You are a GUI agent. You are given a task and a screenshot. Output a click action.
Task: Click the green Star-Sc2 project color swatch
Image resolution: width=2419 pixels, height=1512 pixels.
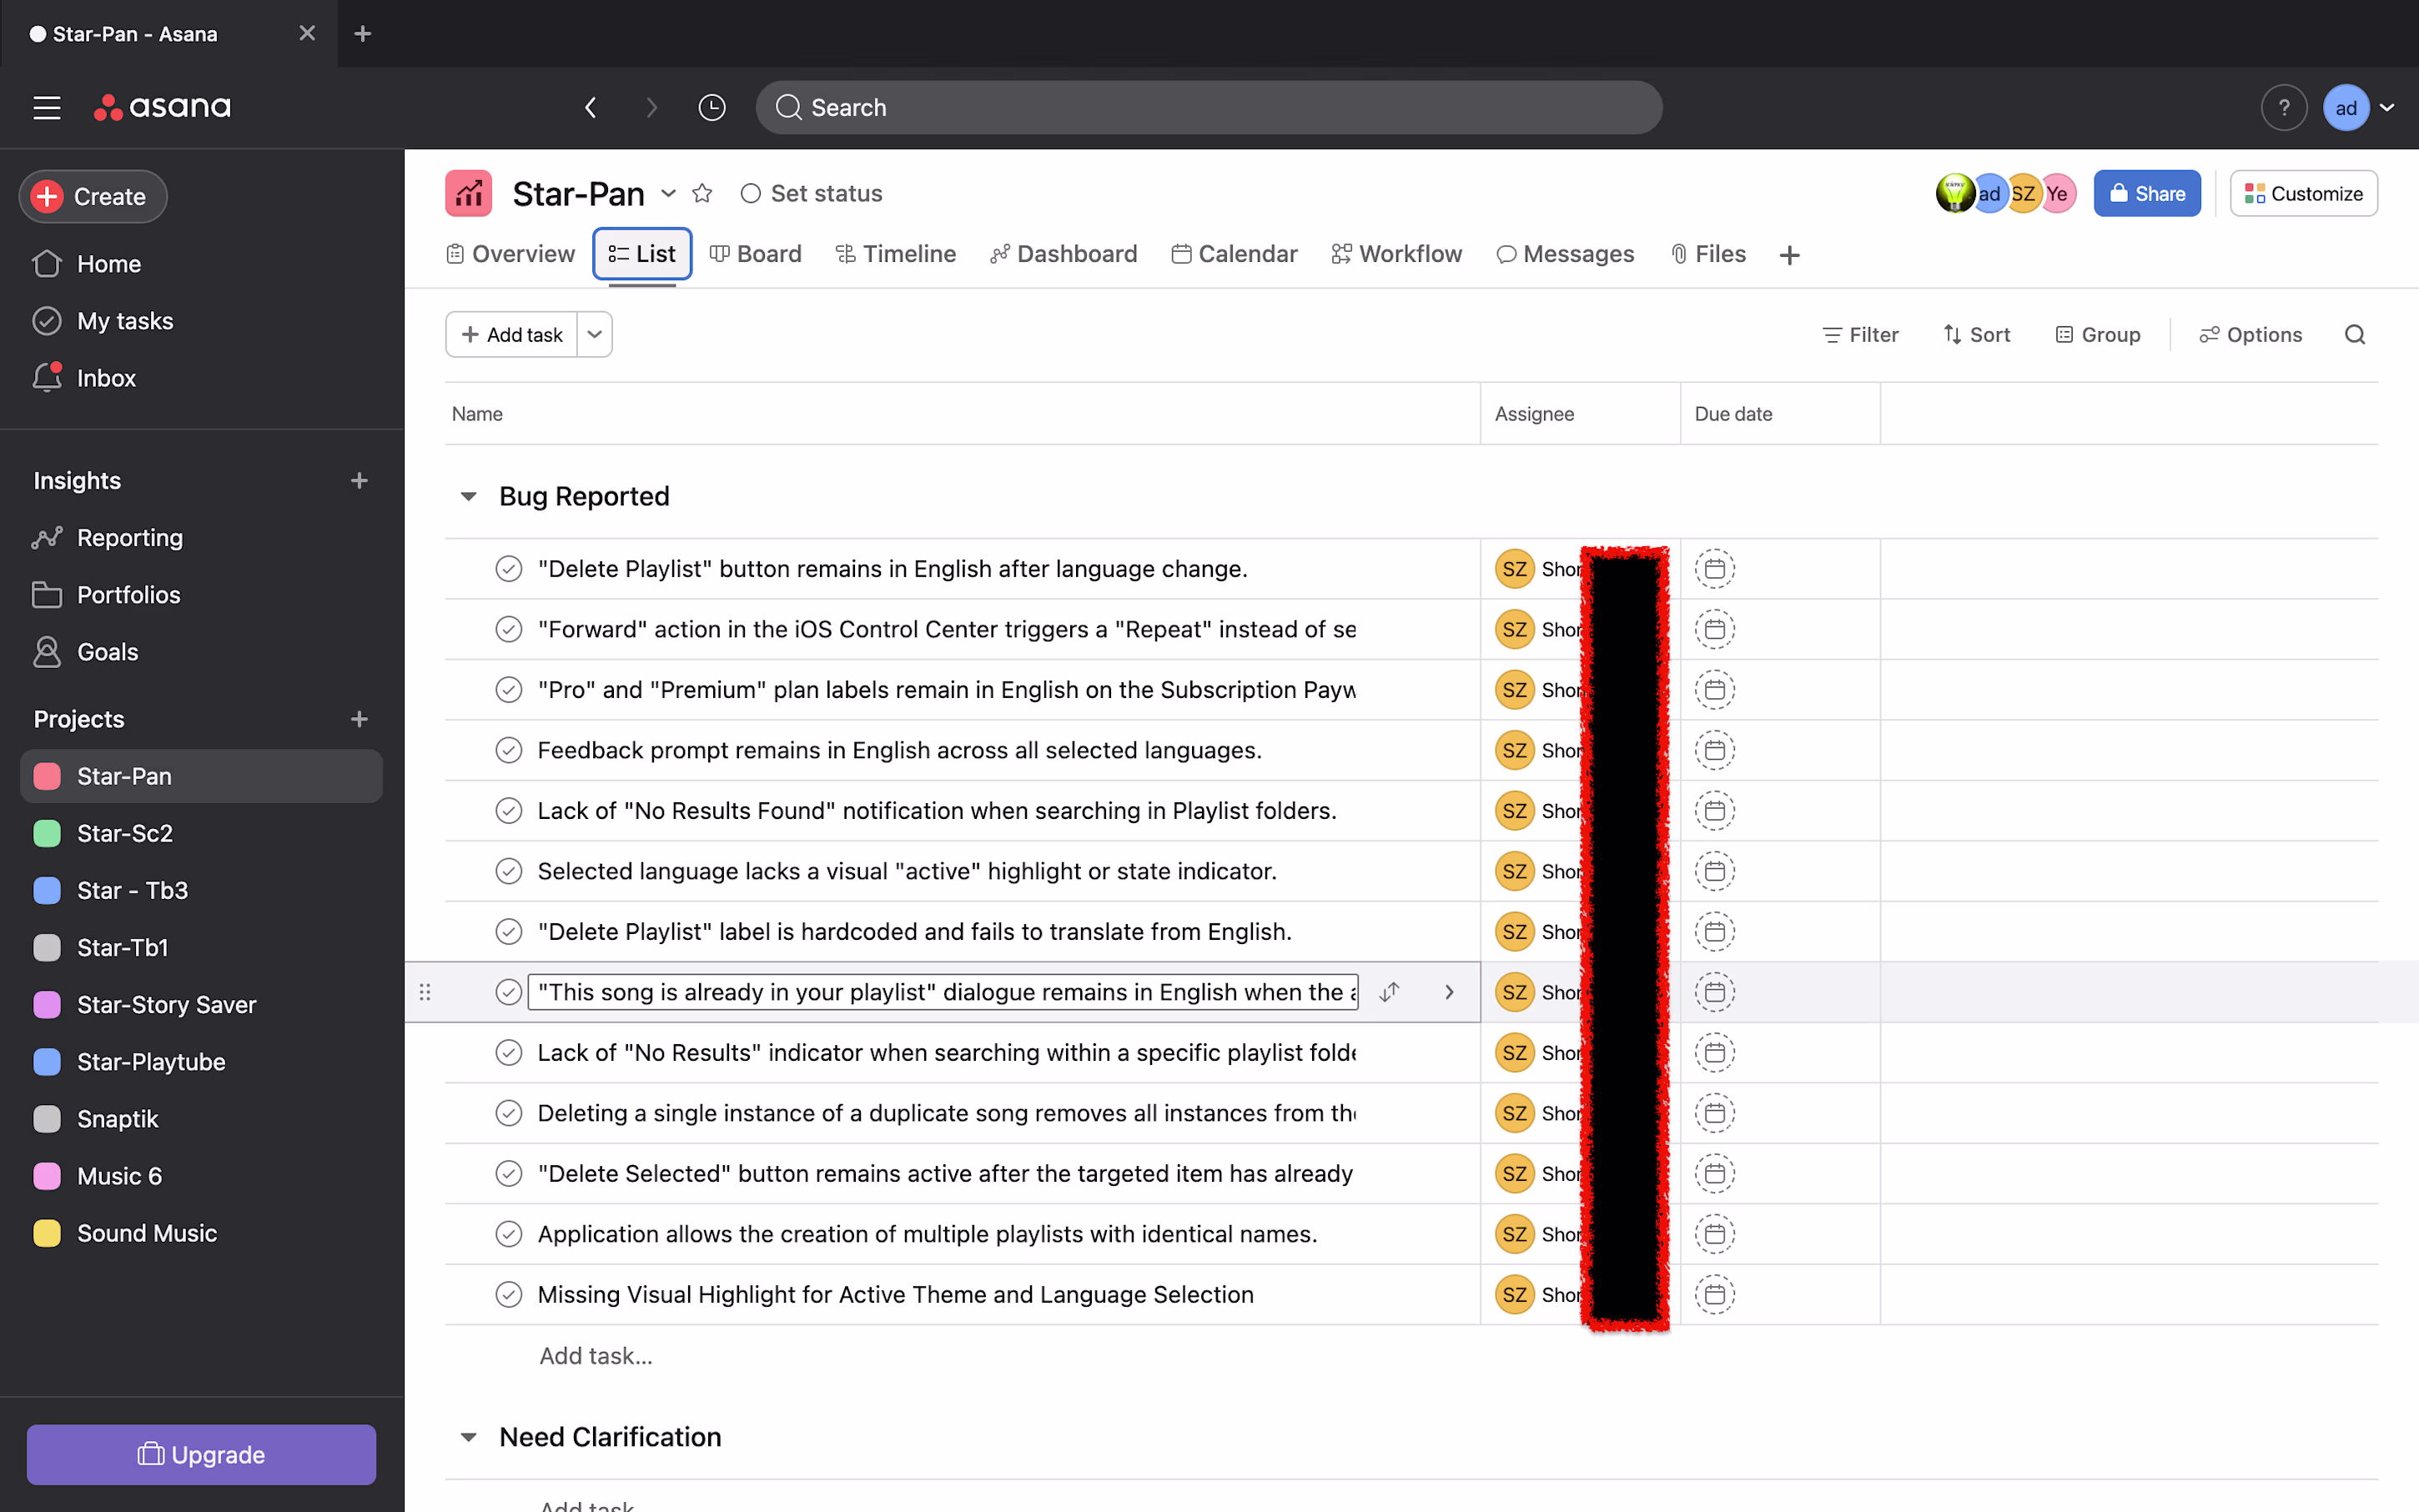click(x=47, y=833)
